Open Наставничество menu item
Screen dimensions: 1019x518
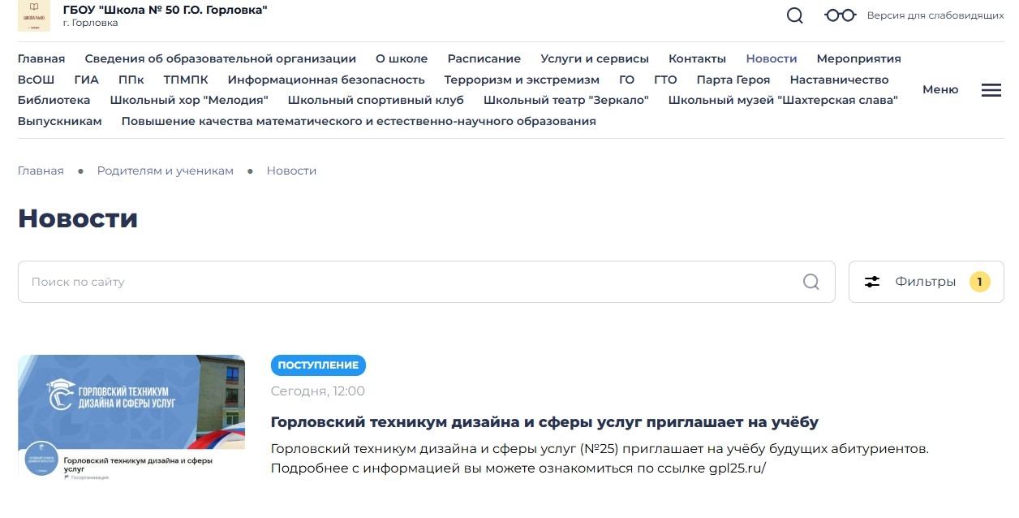click(840, 80)
